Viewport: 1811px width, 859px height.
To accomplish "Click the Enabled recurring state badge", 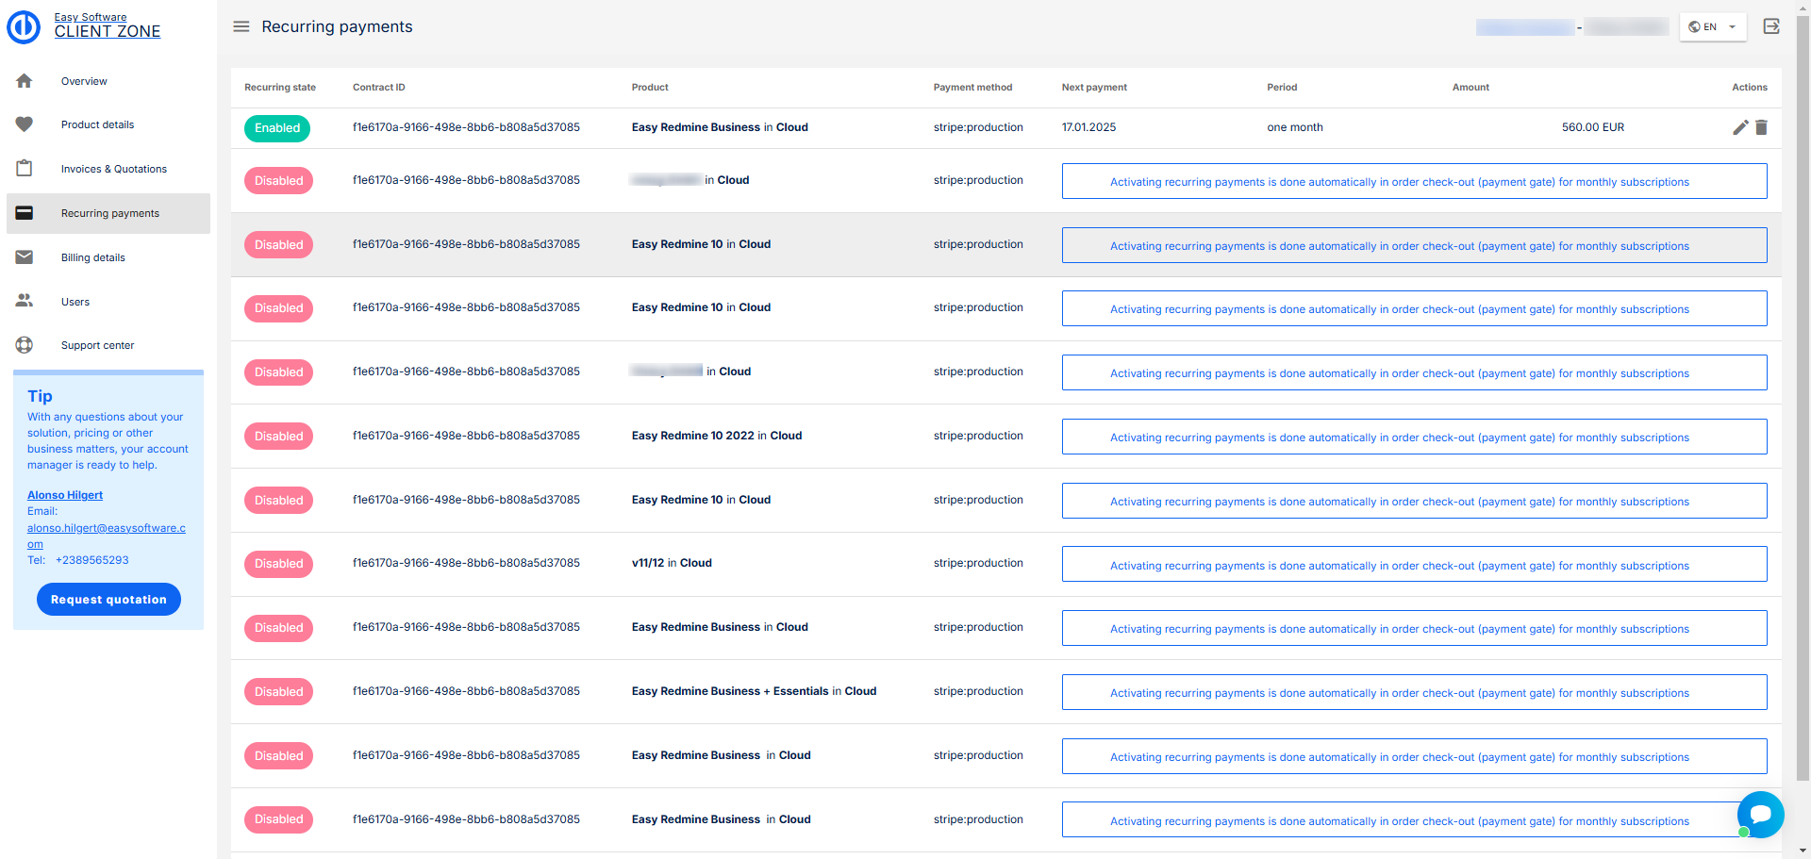I will coord(277,128).
